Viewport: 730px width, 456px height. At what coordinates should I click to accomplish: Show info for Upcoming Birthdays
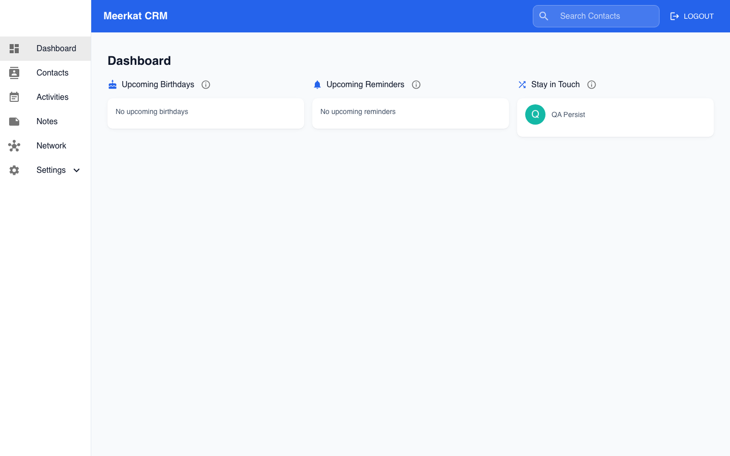206,85
